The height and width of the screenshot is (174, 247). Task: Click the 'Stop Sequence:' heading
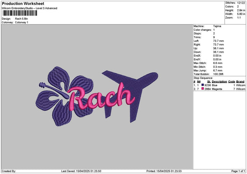click(203, 78)
